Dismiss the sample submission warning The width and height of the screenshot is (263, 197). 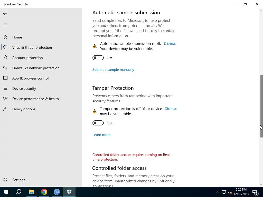point(170,43)
